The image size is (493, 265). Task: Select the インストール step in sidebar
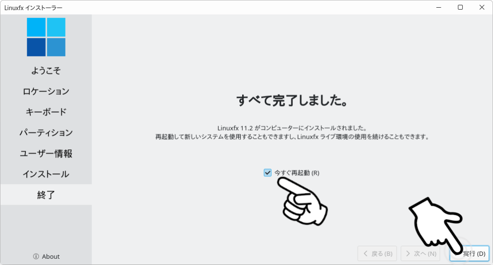[46, 174]
